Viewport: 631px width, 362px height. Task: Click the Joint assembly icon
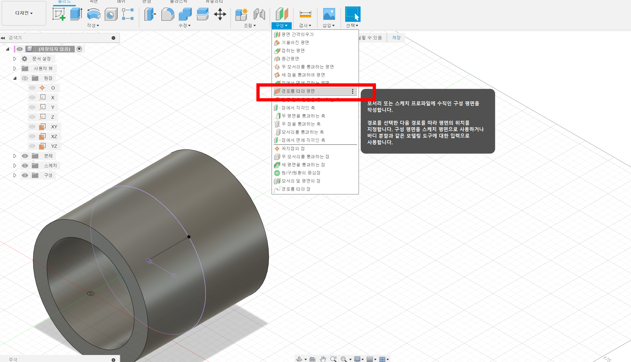tap(259, 14)
